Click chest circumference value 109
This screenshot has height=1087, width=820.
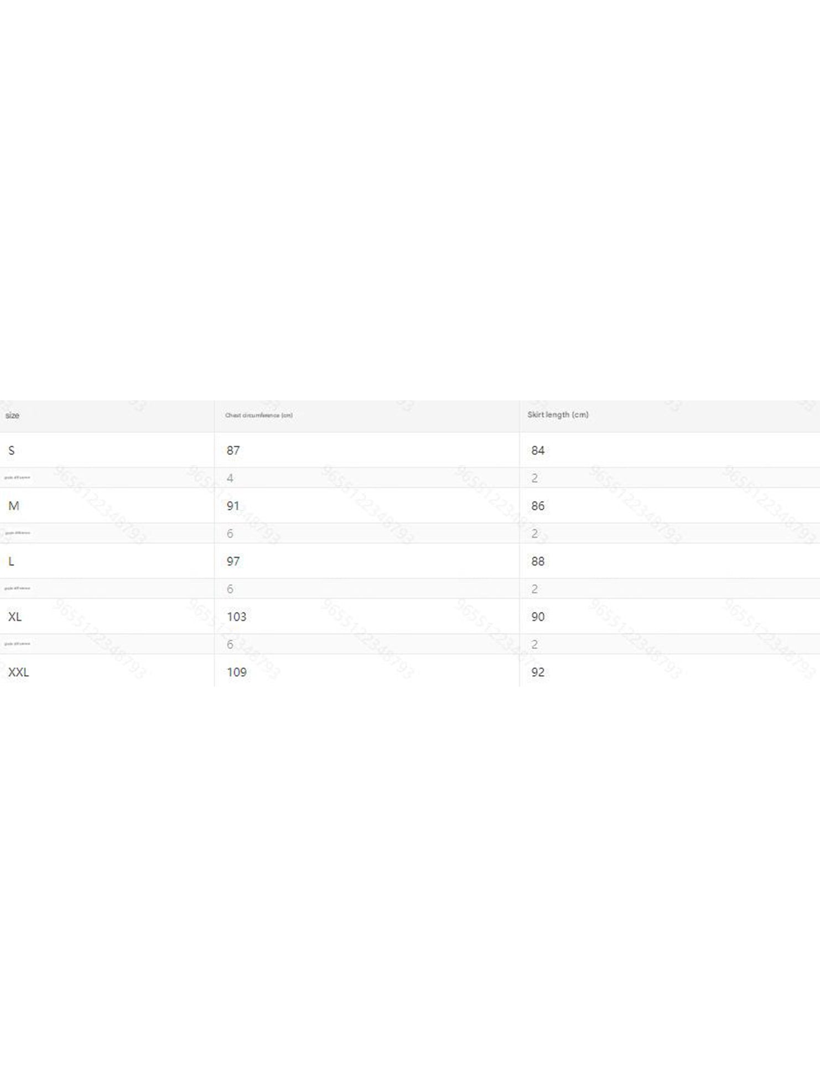(x=236, y=672)
